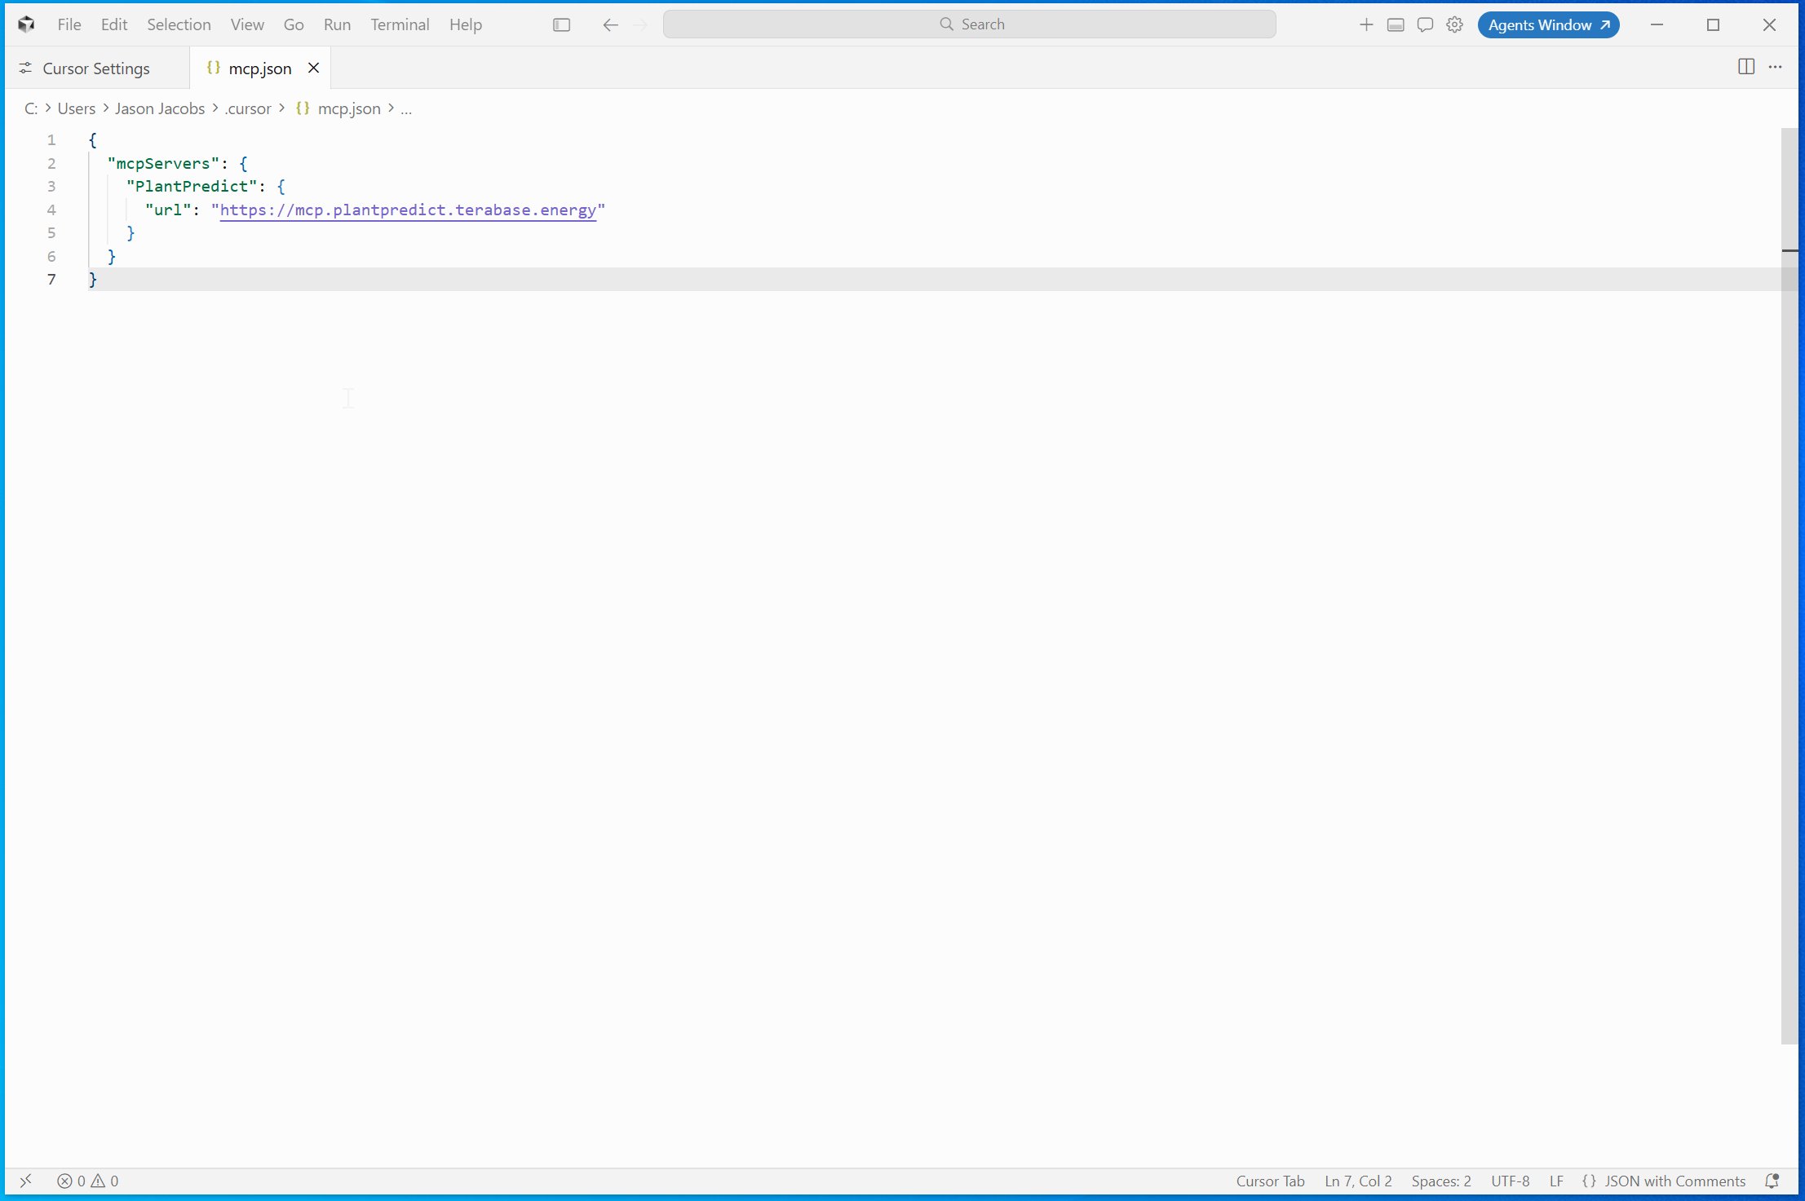Open the chat bubble icon

pos(1425,24)
